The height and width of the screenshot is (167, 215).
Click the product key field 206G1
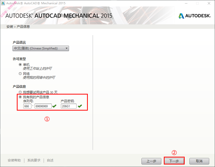coord(69,106)
